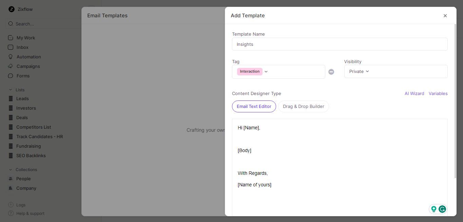The width and height of the screenshot is (463, 222).
Task: Keep the Email Text Editor tab selected
Action: click(254, 106)
